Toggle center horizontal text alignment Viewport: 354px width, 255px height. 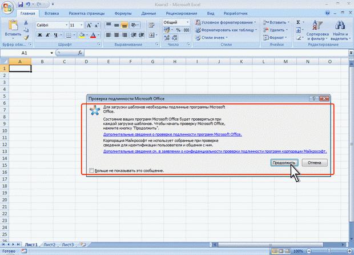coord(116,35)
